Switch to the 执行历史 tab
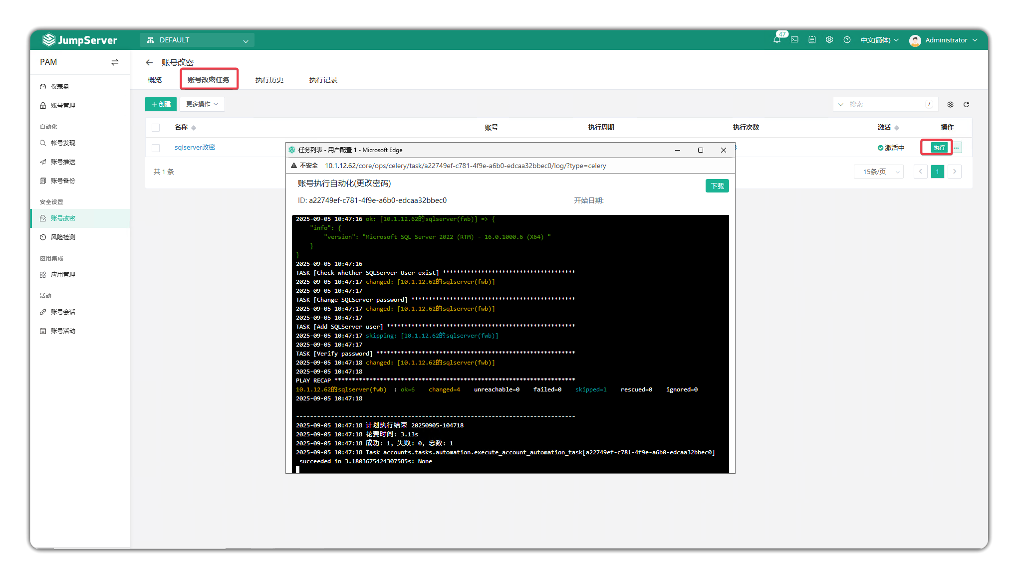Viewport: 1018px width, 569px height. tap(269, 80)
